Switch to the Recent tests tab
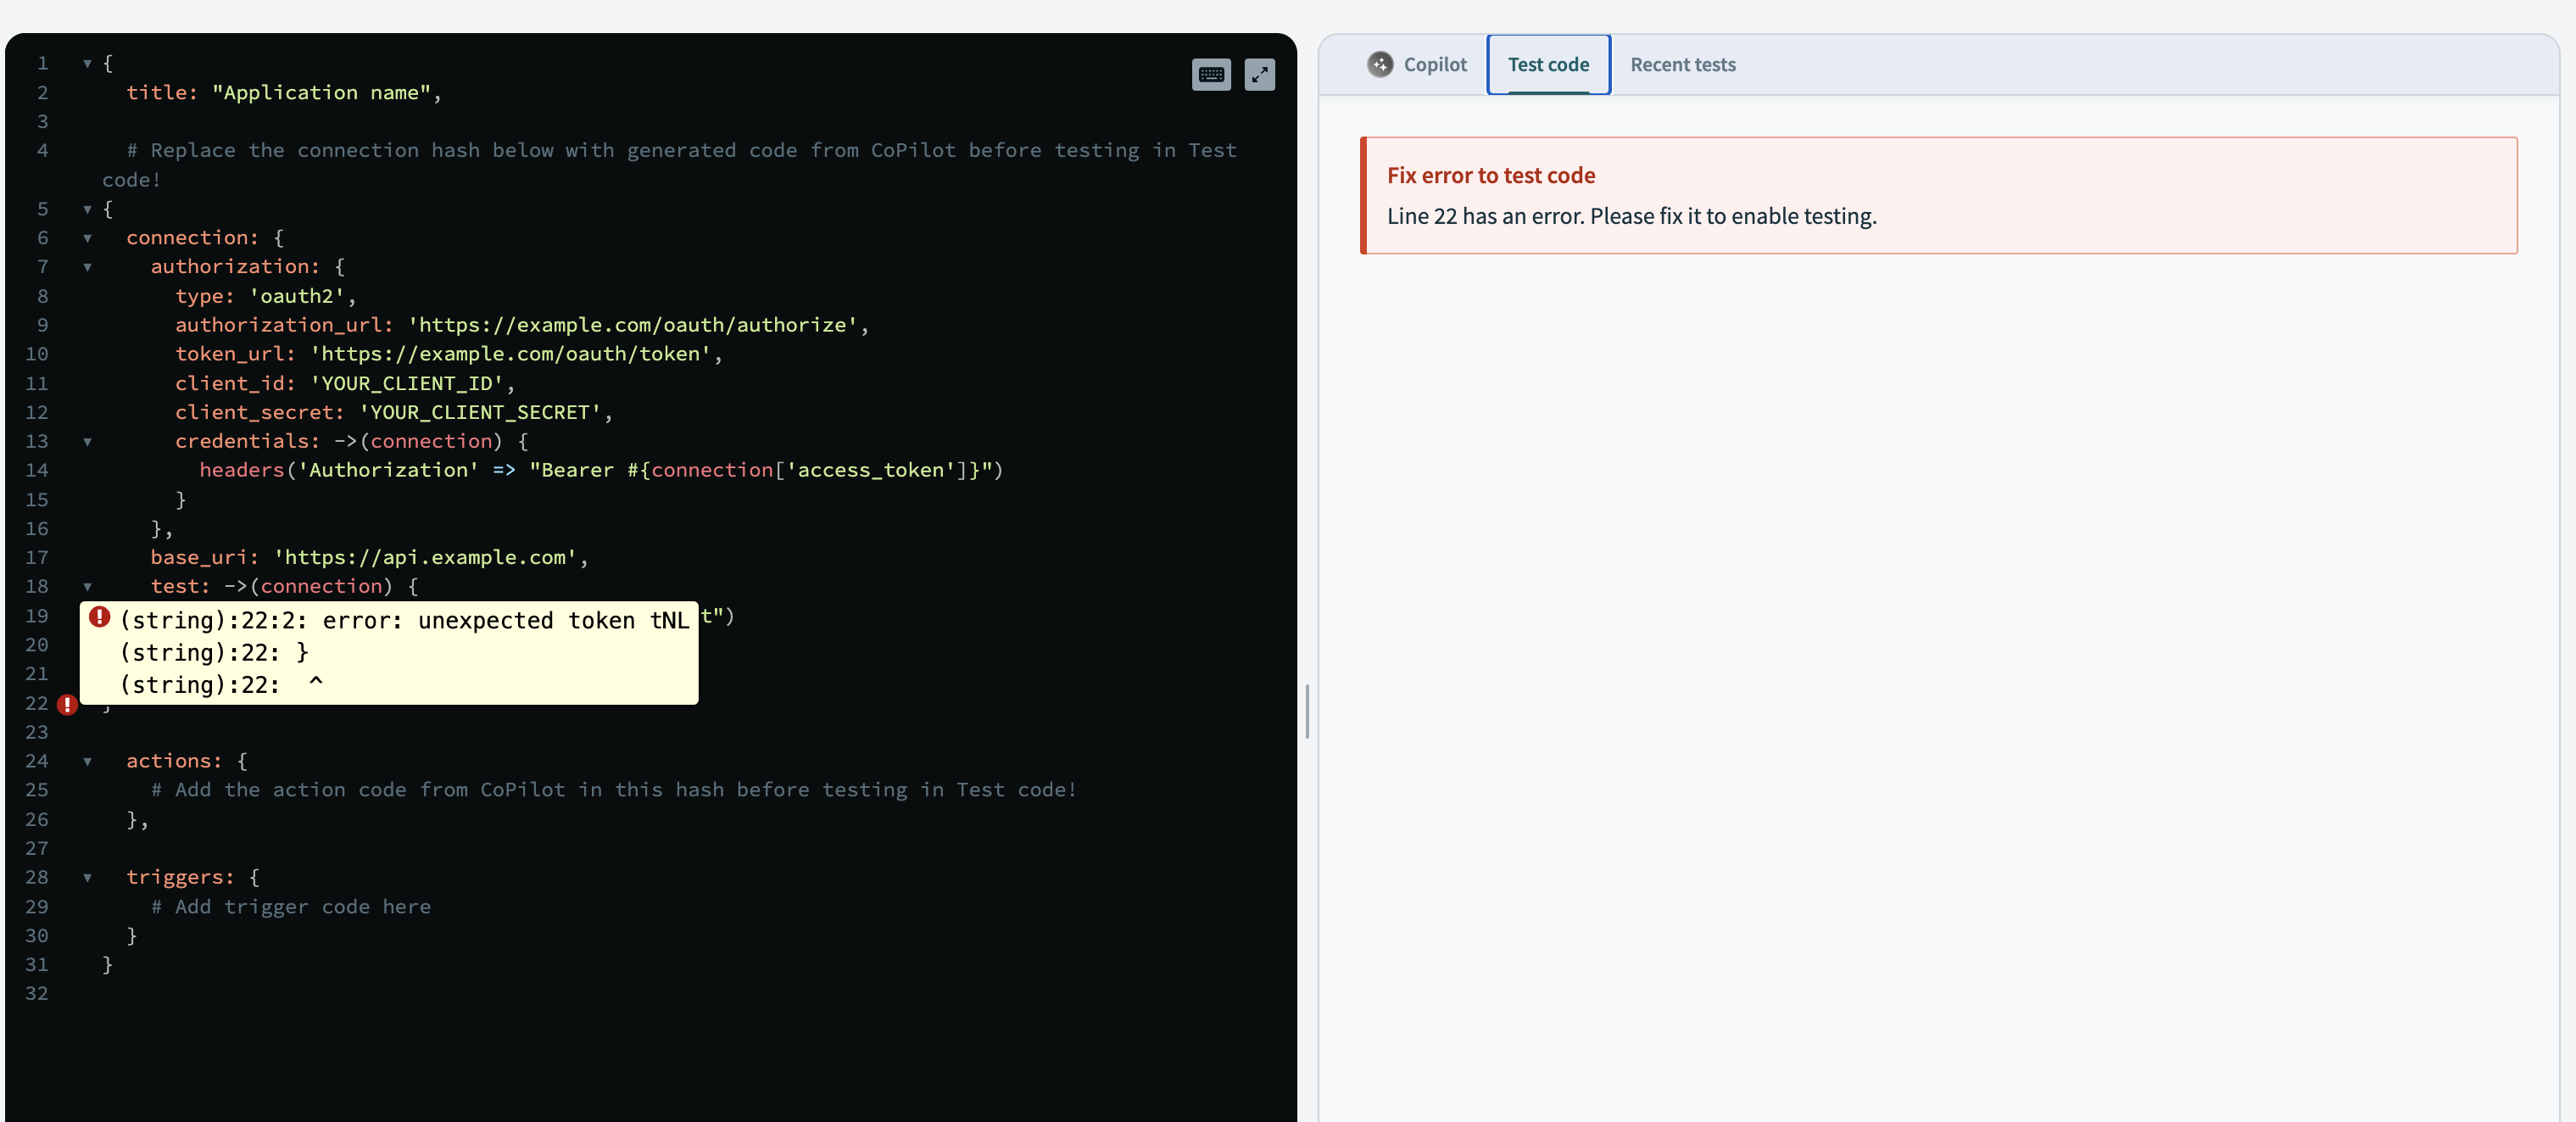 (1682, 64)
